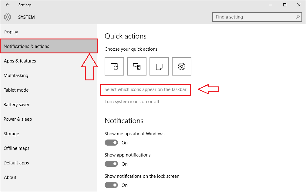Open Storage settings
This screenshot has width=306, height=192.
tap(49, 134)
